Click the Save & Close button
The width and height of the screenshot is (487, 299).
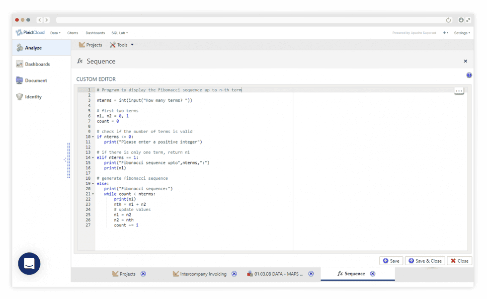425,261
